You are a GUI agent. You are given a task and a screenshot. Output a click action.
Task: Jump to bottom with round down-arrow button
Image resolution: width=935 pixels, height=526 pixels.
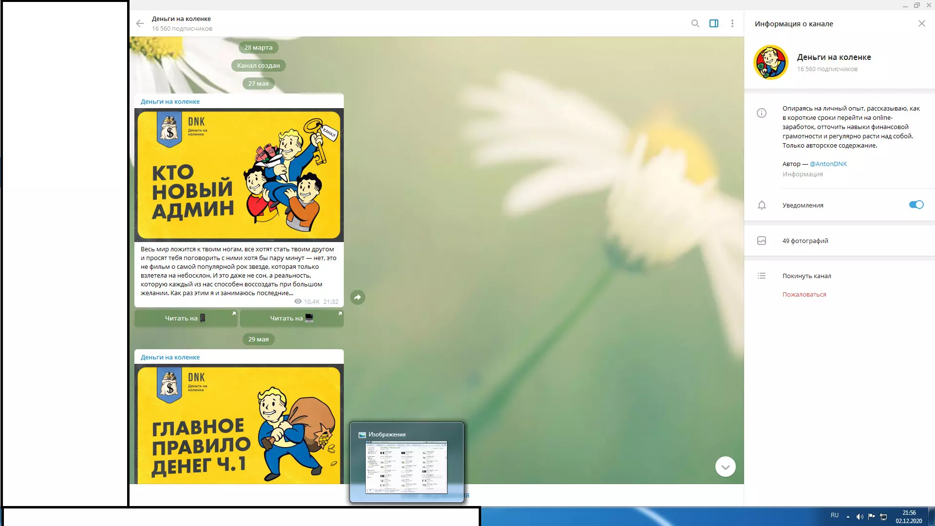tap(725, 467)
